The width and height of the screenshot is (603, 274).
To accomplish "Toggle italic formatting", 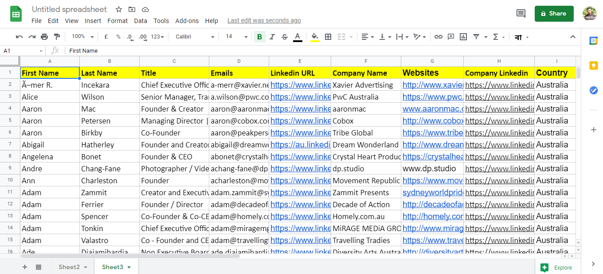I will [272, 37].
